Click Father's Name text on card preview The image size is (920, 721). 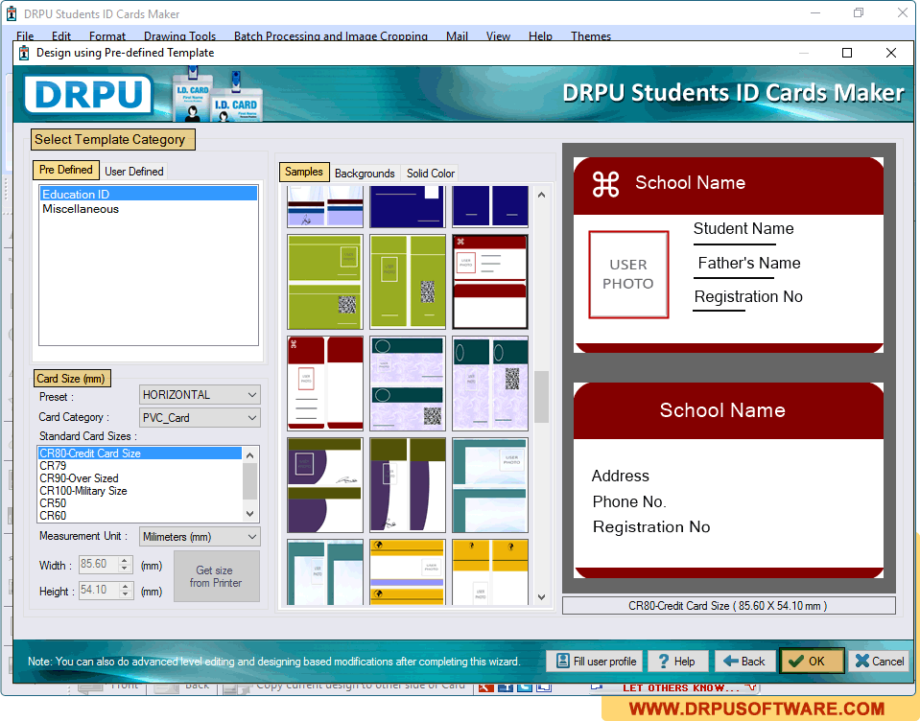coord(749,264)
